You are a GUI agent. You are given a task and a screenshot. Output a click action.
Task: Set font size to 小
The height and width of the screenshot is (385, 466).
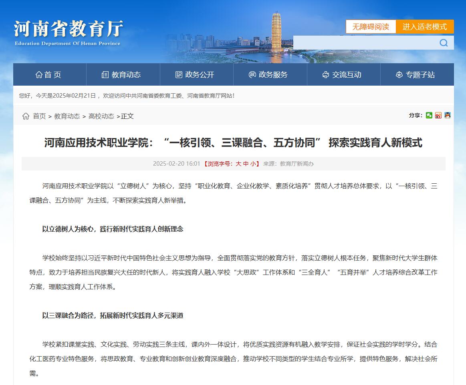coord(253,164)
